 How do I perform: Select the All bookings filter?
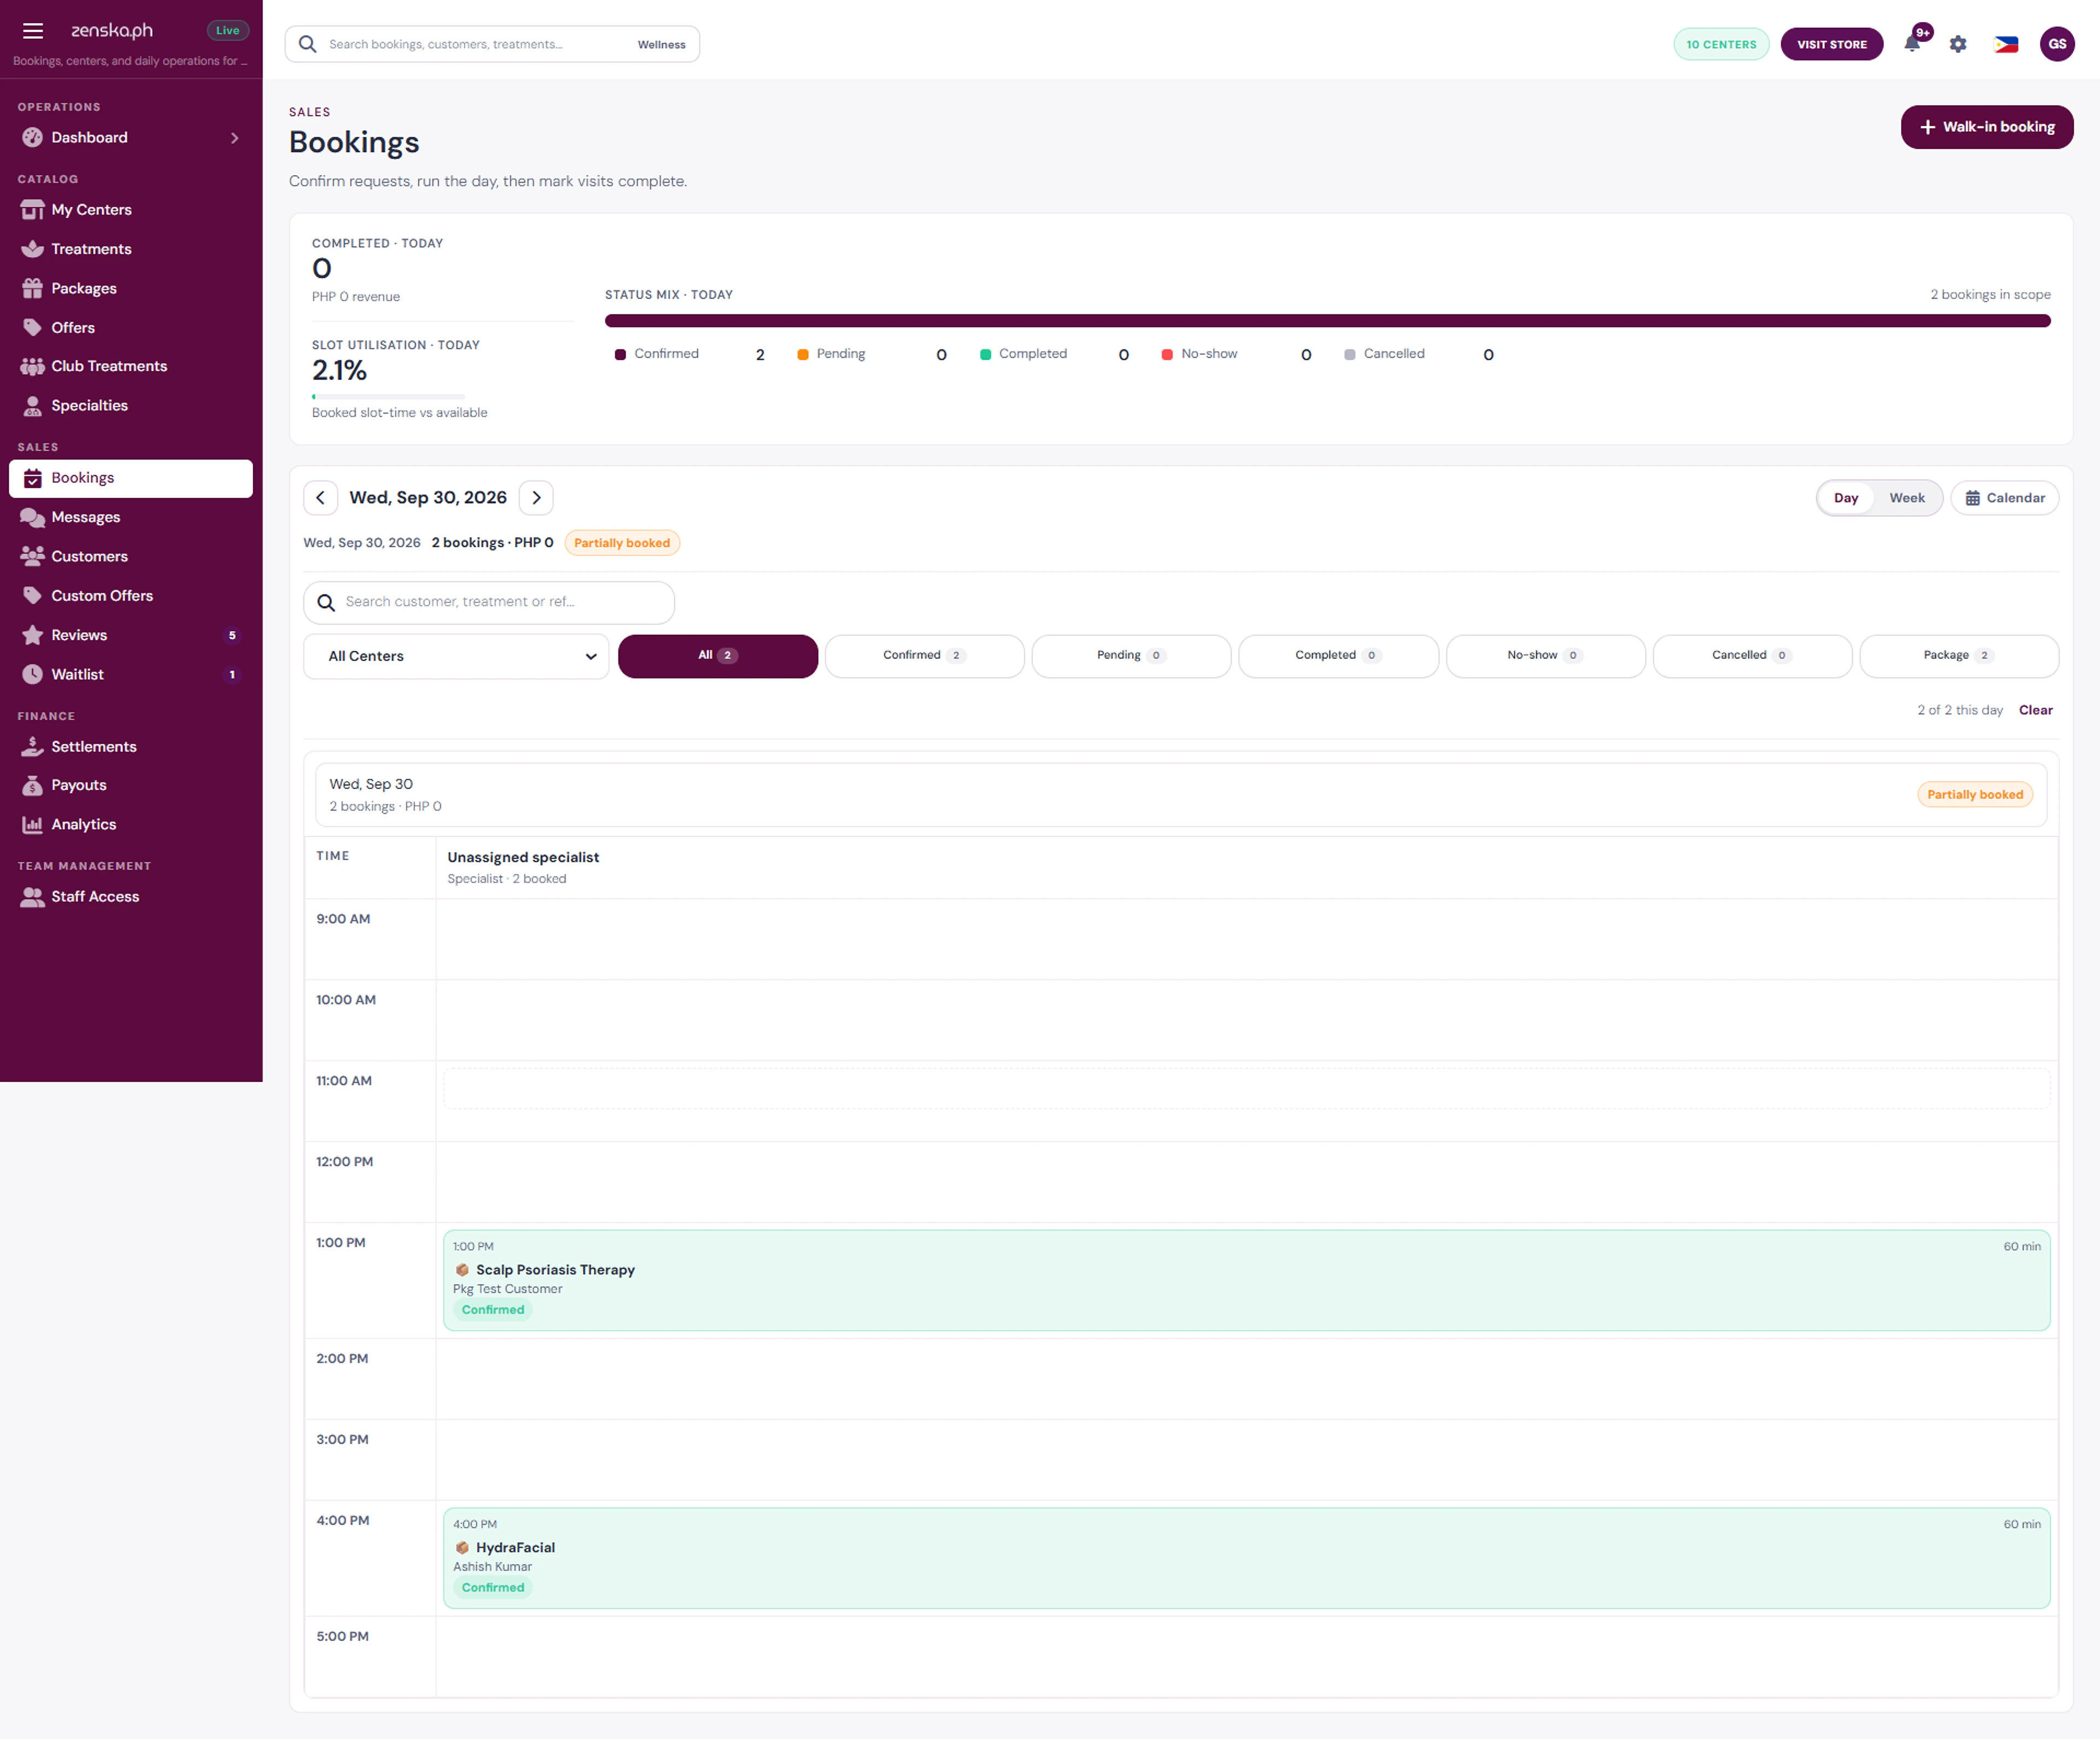[x=718, y=656]
